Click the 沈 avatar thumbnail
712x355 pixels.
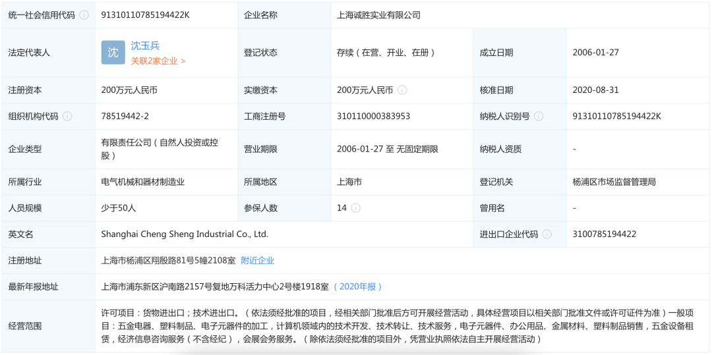click(x=113, y=53)
